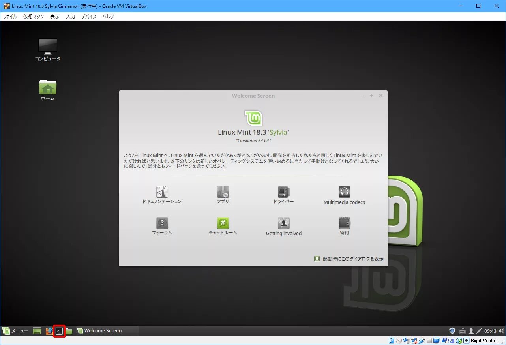Maximize the Welcome Screen dialog
The width and height of the screenshot is (506, 345).
[x=371, y=96]
